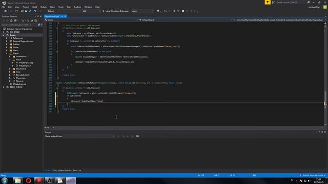Click the feedback icon beside Quick Launch
Image resolution: width=328 pixels, height=184 pixels.
273,2
